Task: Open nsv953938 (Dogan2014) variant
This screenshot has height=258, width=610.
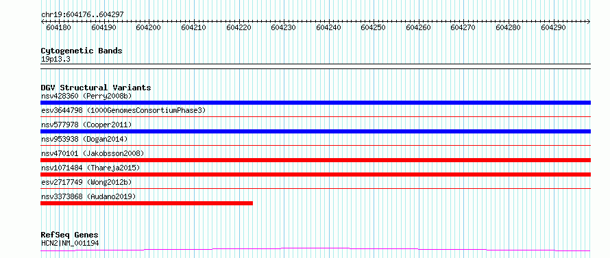Action: (84, 139)
